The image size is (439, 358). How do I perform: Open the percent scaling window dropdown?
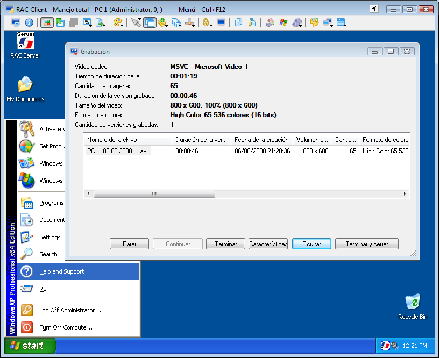point(87,23)
